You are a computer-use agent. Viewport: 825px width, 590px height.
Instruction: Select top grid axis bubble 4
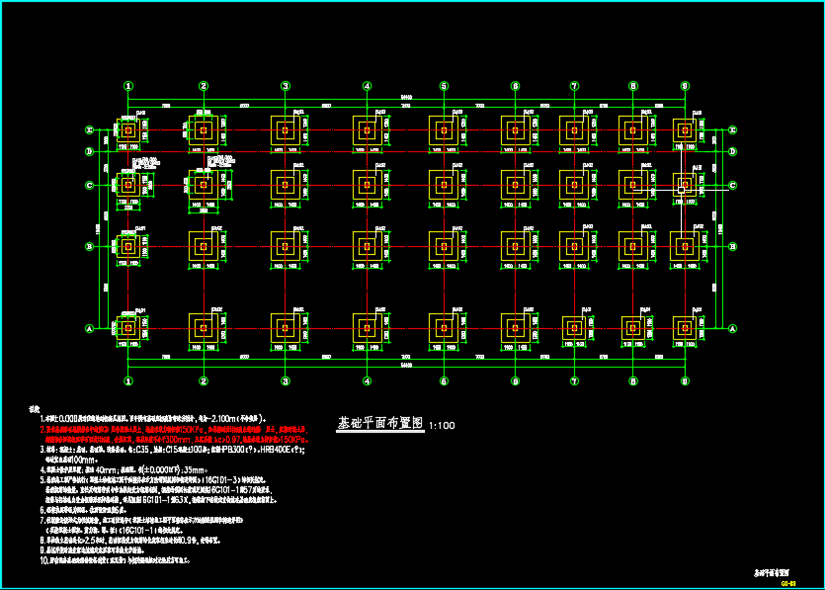pos(367,86)
